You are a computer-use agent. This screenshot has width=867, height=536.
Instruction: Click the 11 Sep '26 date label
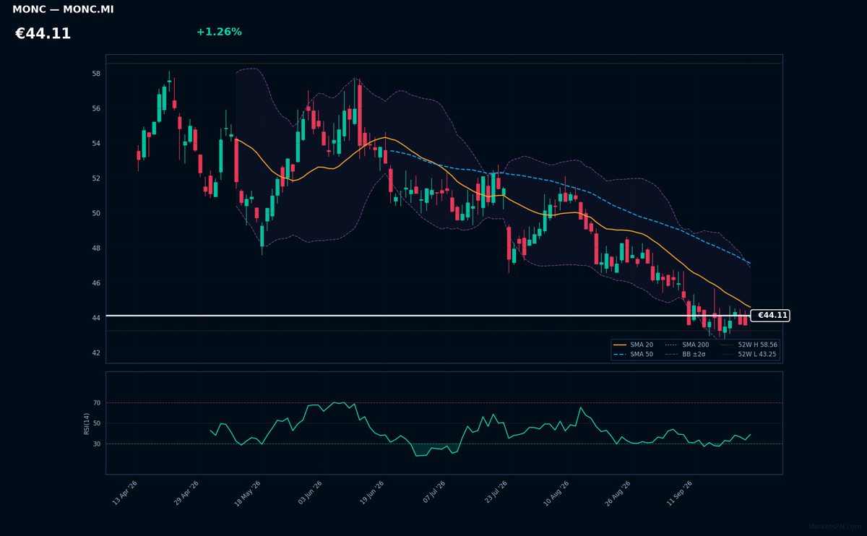coord(679,493)
